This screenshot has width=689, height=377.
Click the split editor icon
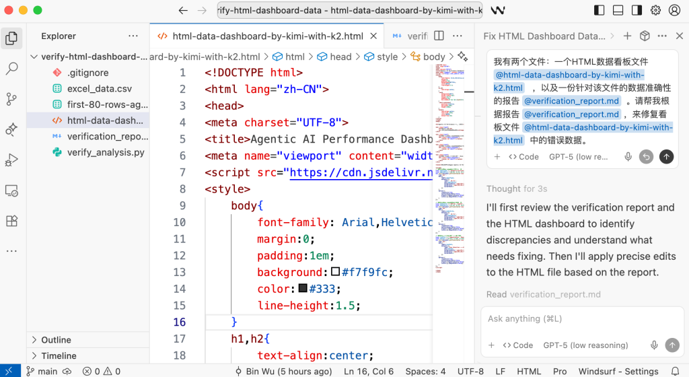tap(439, 36)
